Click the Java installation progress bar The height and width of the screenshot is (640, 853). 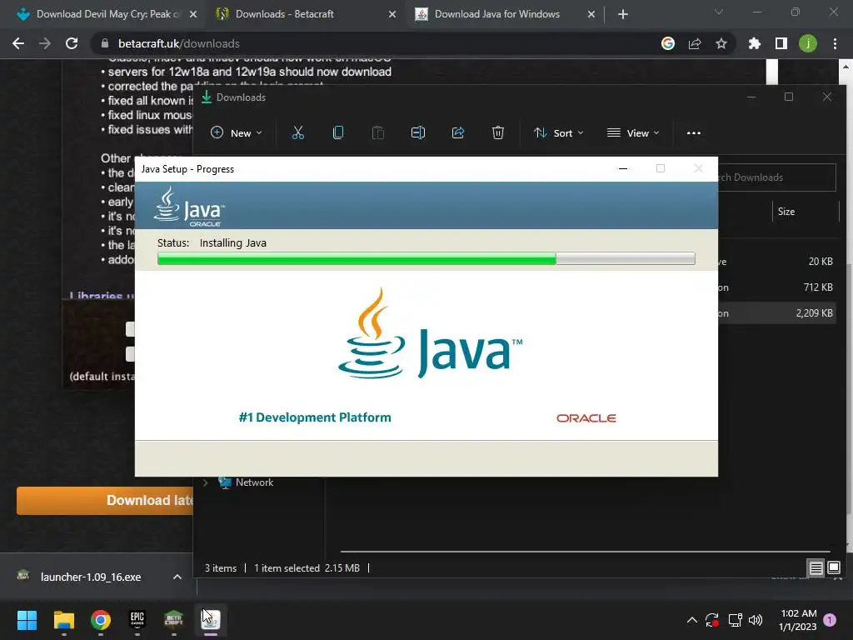[x=426, y=258]
